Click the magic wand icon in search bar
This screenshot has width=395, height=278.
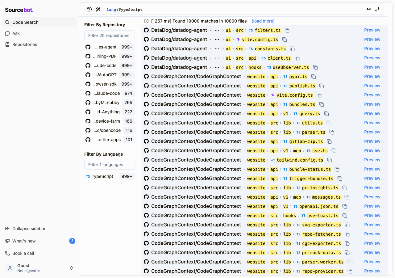(98, 9)
